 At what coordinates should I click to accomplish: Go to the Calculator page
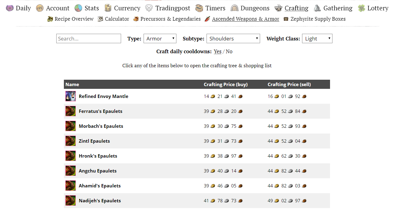click(x=117, y=19)
